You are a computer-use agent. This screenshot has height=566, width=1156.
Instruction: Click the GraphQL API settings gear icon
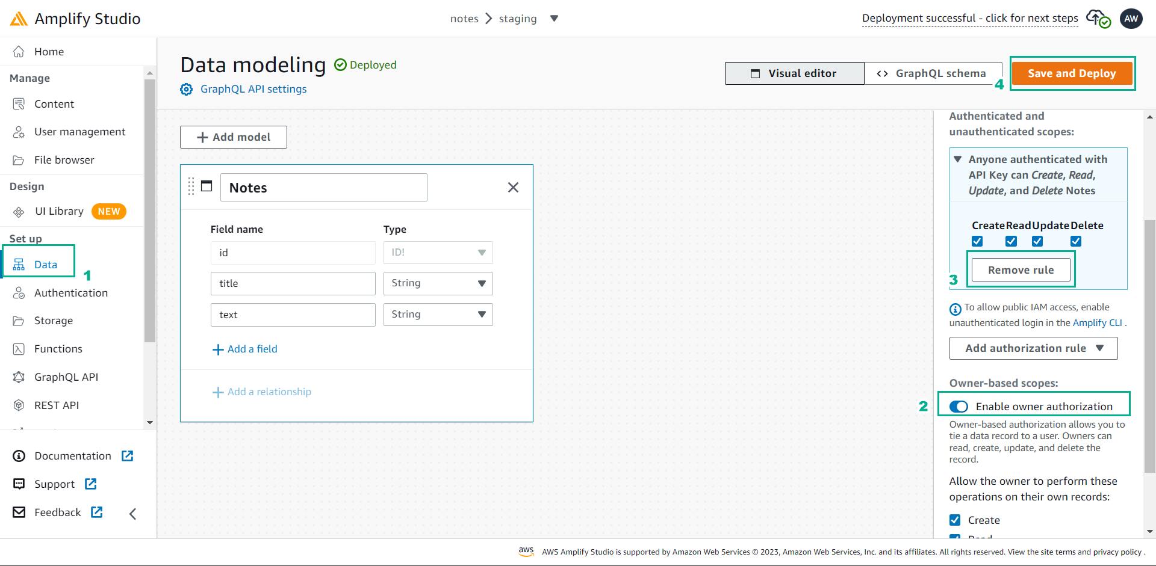click(x=187, y=90)
